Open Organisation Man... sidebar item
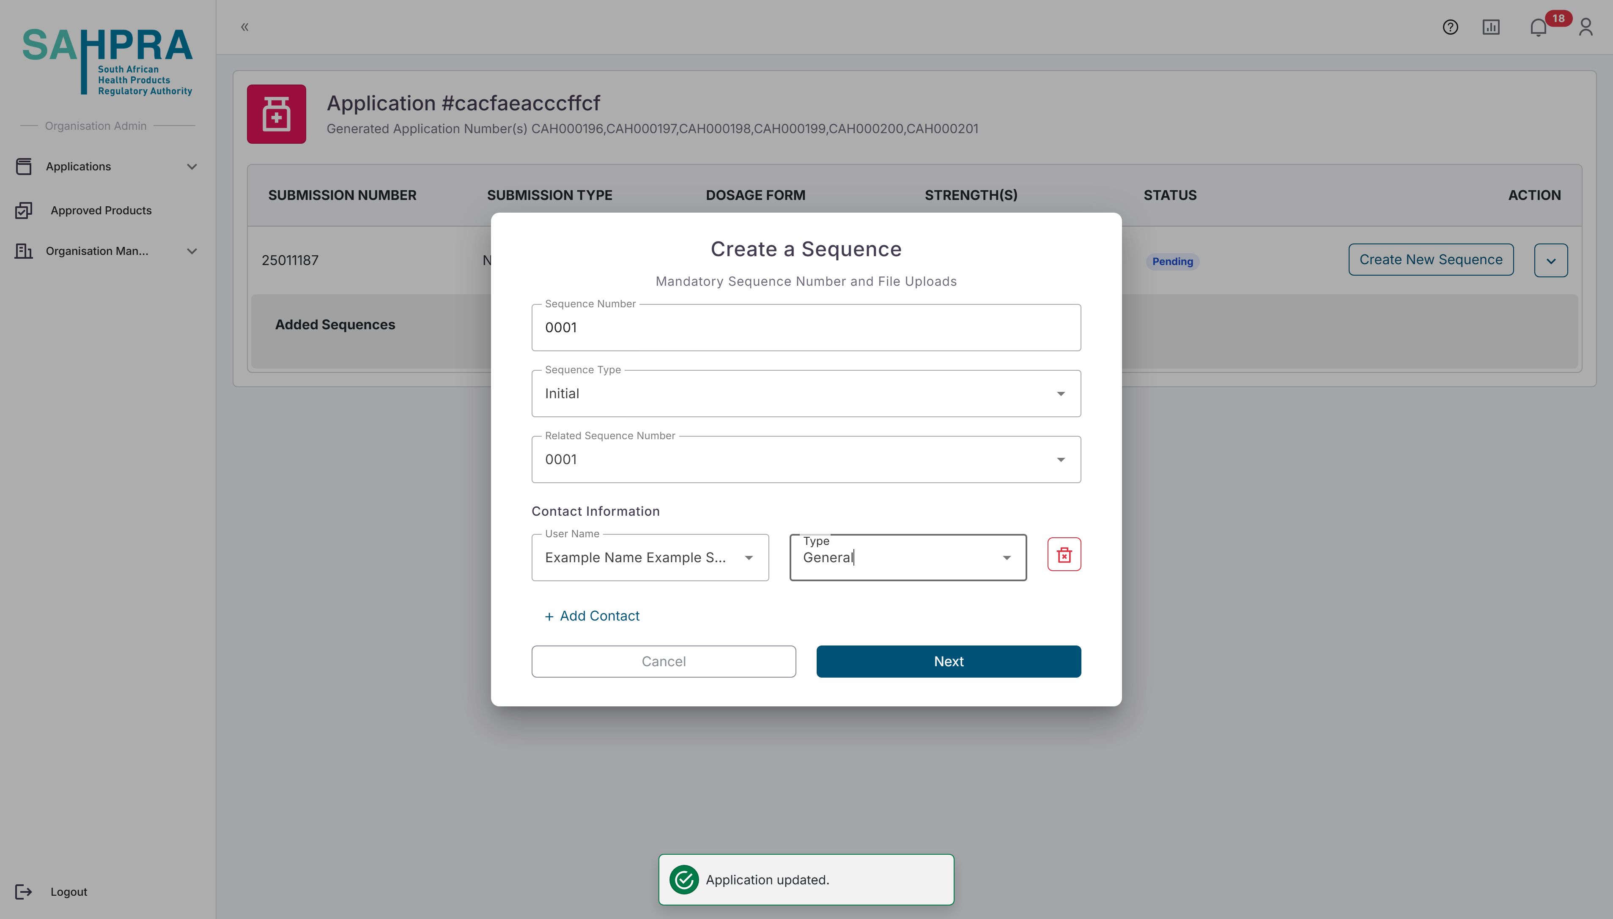This screenshot has height=919, width=1613. coord(107,251)
